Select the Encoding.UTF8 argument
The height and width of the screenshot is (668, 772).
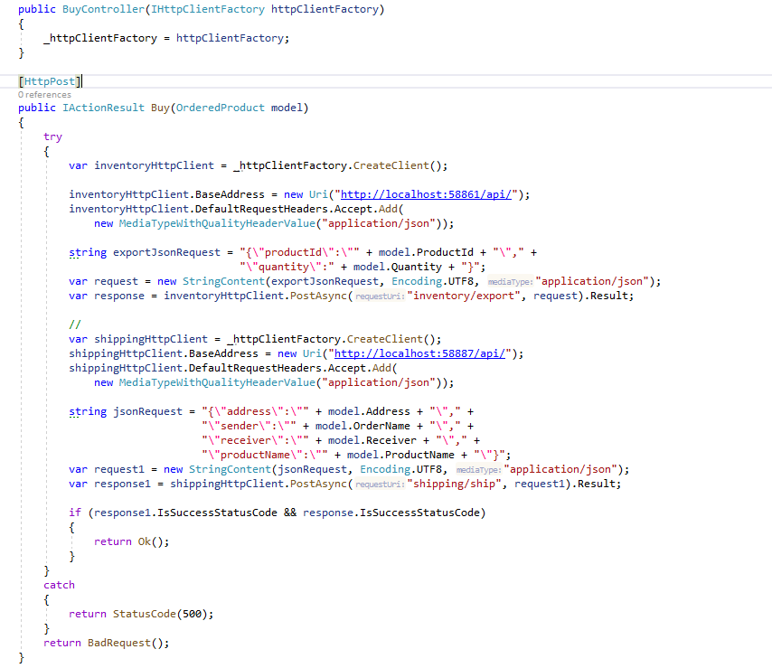(x=438, y=280)
